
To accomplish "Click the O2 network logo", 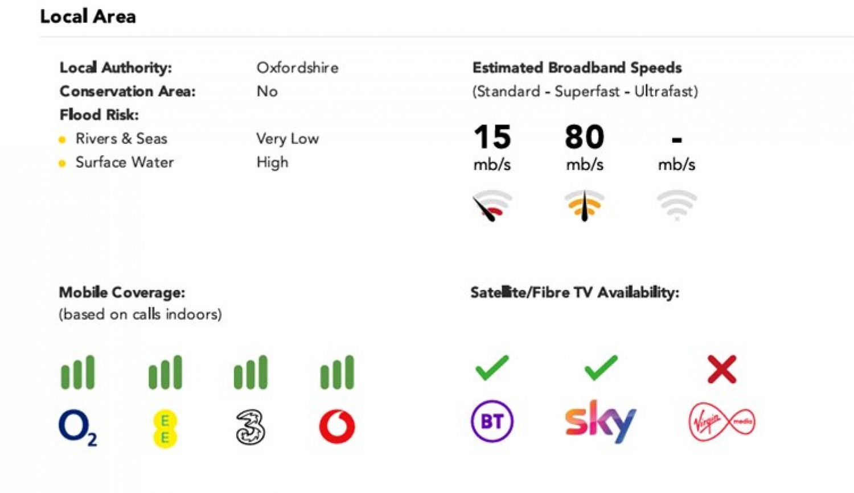I will [x=78, y=428].
